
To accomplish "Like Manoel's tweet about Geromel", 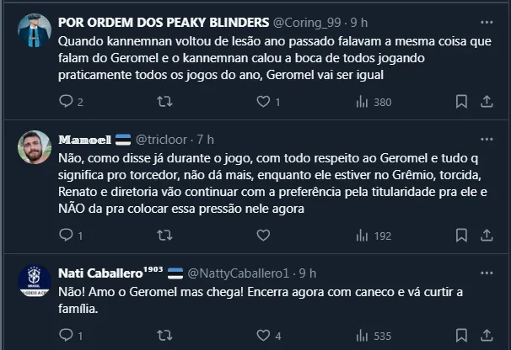I will 262,236.
